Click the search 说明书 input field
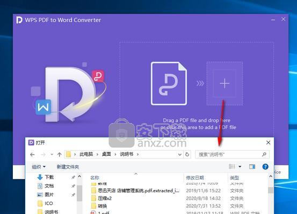Screen dimensions: 297x214 (x=232, y=155)
